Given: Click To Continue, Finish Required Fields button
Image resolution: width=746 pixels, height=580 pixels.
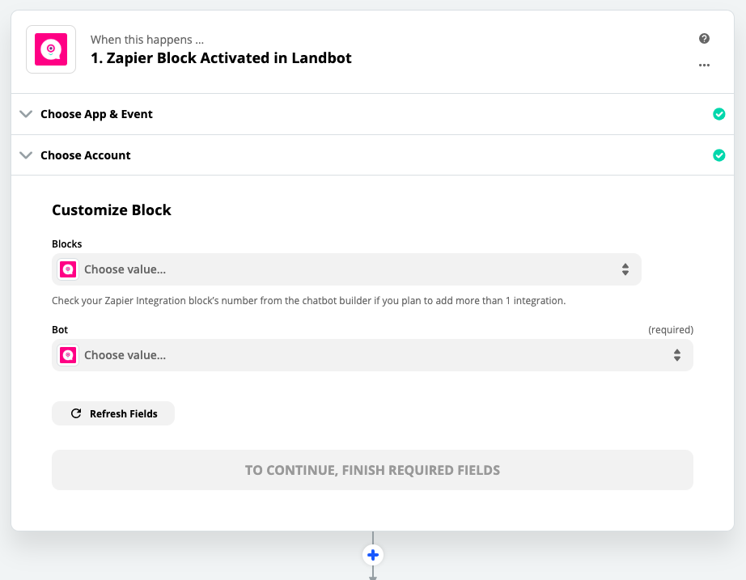Looking at the screenshot, I should click(372, 470).
